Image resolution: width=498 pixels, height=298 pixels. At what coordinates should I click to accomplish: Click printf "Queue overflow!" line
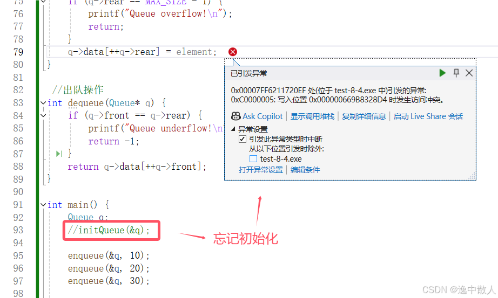(x=160, y=14)
